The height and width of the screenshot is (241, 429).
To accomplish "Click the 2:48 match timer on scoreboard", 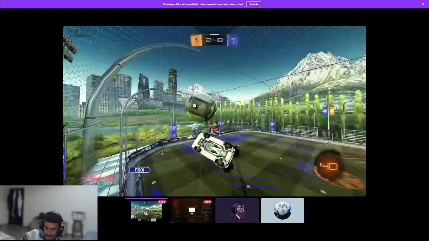I will click(214, 40).
